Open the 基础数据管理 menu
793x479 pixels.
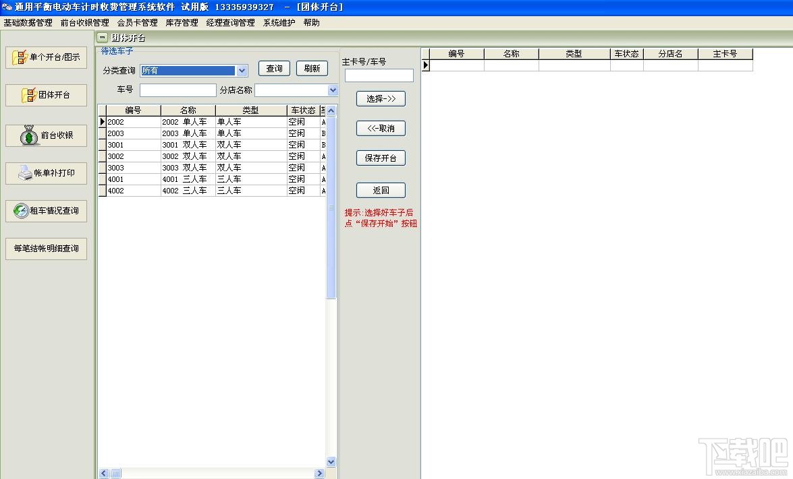(x=28, y=23)
